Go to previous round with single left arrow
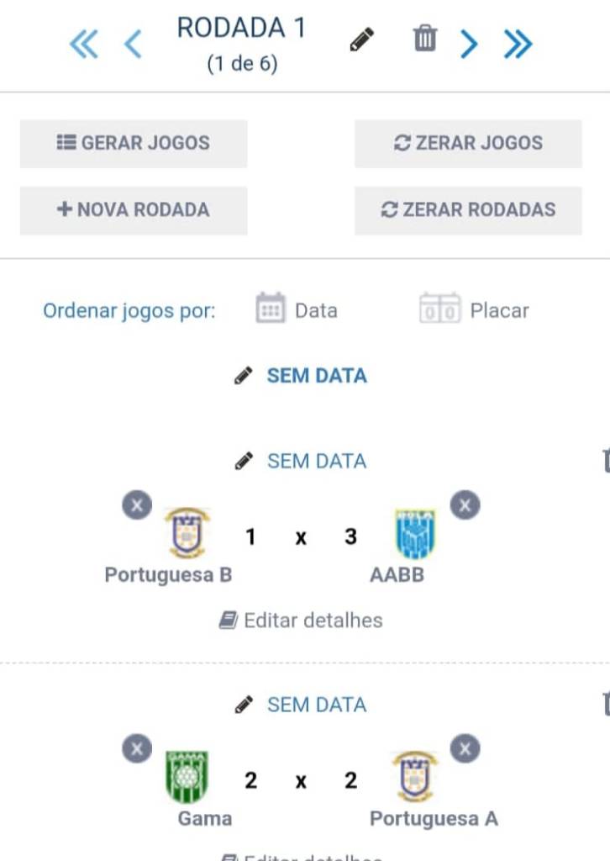 point(133,44)
